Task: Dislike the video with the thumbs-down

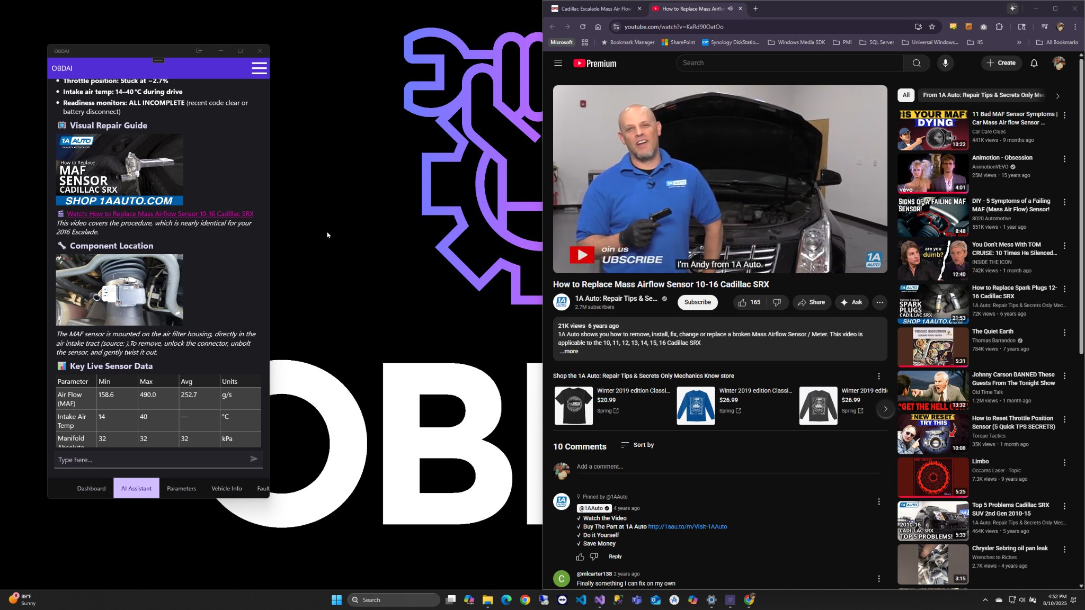Action: point(777,302)
